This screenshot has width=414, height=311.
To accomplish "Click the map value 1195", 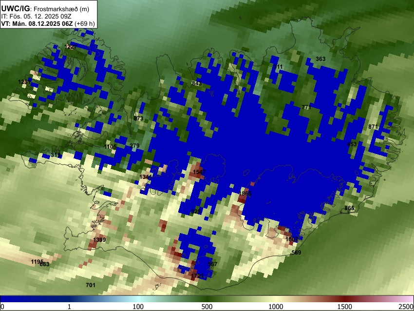I will click(37, 262).
